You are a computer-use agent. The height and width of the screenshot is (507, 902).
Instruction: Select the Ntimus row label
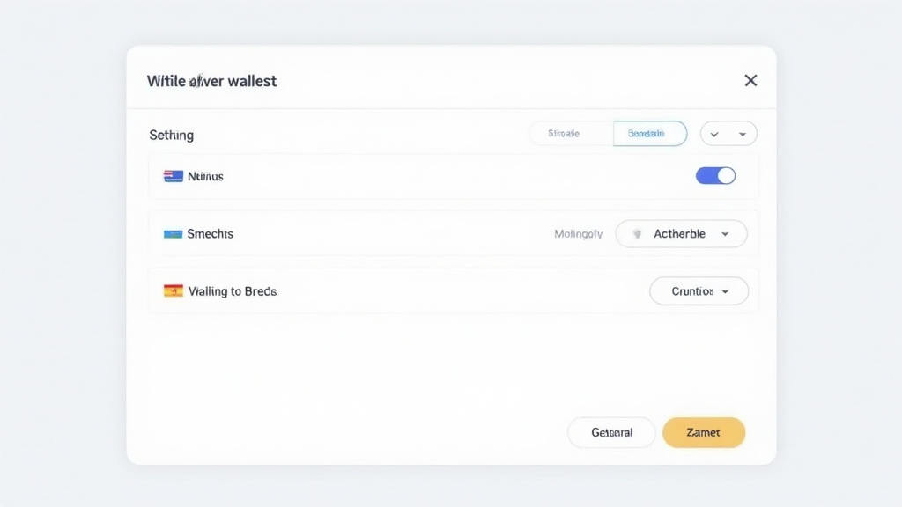[x=205, y=176]
